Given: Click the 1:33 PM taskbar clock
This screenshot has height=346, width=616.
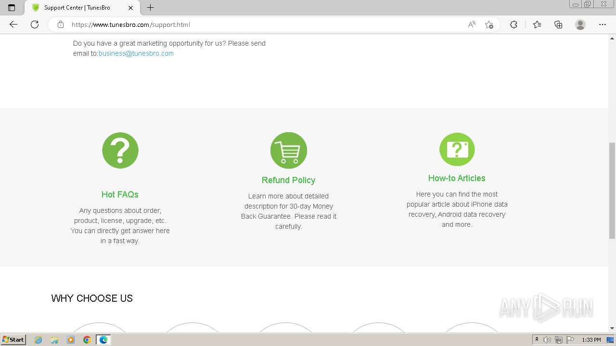Looking at the screenshot, I should (x=591, y=340).
